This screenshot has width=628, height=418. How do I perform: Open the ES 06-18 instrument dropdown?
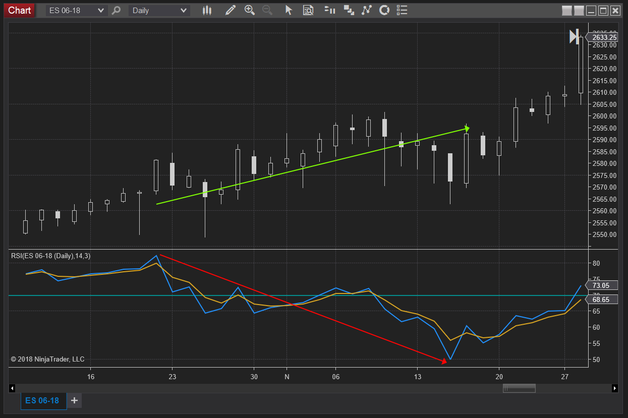tap(77, 10)
